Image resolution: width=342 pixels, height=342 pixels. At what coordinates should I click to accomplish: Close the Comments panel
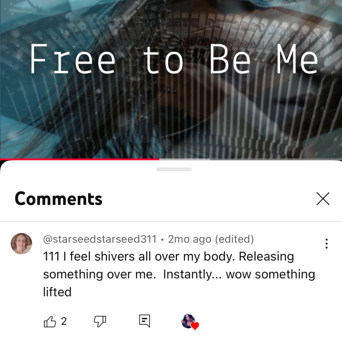coord(323,199)
